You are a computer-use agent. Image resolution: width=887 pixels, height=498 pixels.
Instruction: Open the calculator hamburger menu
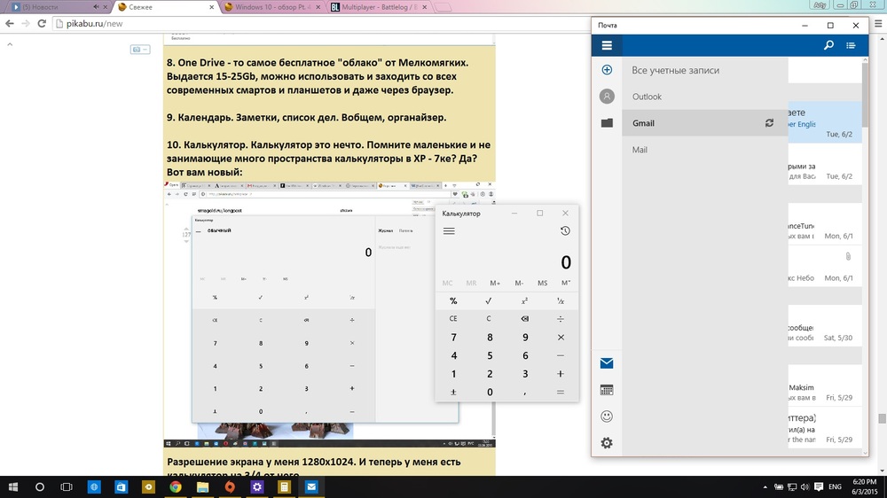[449, 231]
